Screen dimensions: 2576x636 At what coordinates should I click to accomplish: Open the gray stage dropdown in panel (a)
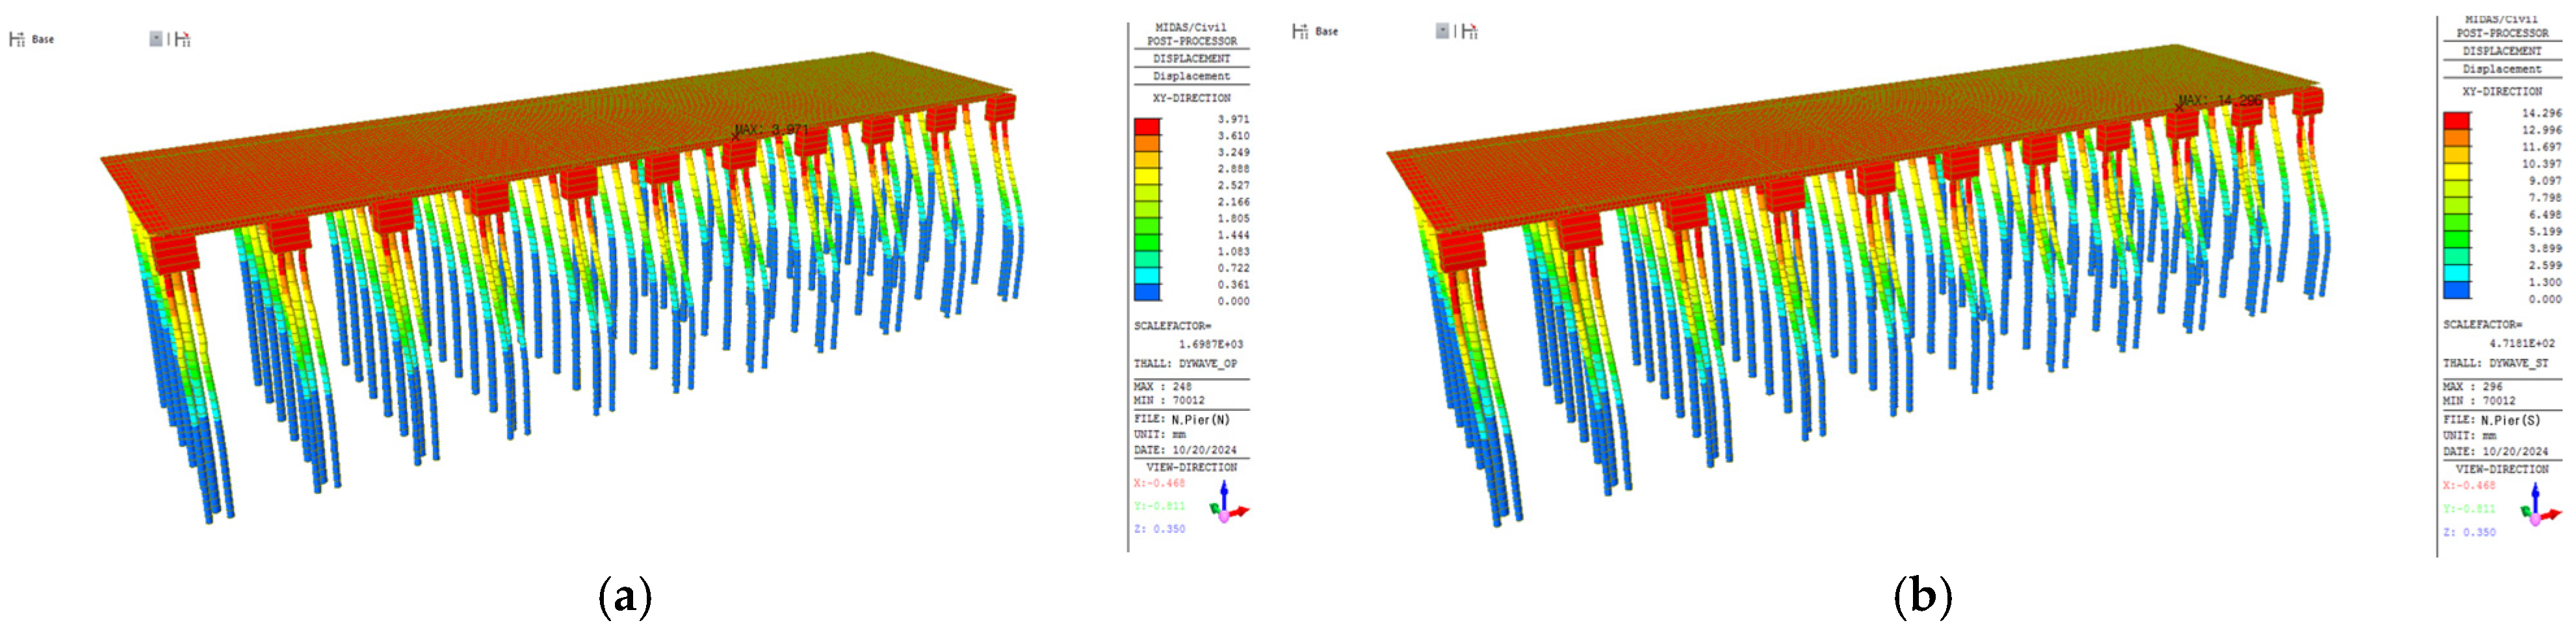pos(156,39)
